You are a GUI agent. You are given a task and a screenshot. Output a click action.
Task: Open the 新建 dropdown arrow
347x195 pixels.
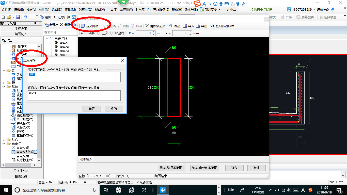coord(57,25)
